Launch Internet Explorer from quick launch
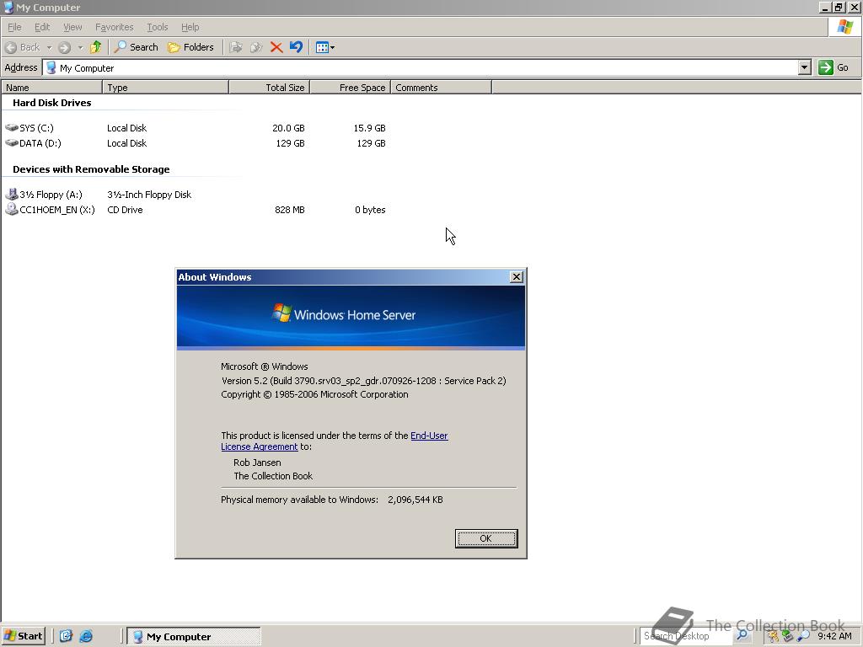Screen dimensions: 863x647 [x=87, y=636]
